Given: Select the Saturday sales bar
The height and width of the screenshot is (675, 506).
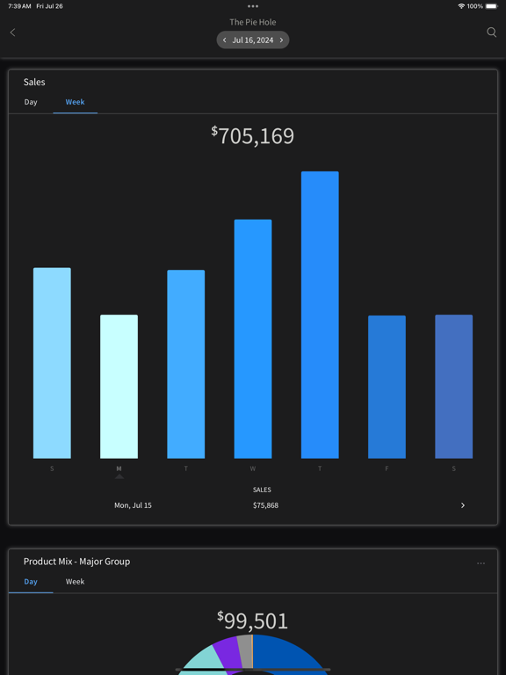Looking at the screenshot, I should 453,387.
